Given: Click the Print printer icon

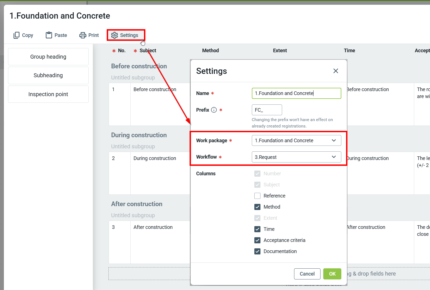Looking at the screenshot, I should [83, 35].
